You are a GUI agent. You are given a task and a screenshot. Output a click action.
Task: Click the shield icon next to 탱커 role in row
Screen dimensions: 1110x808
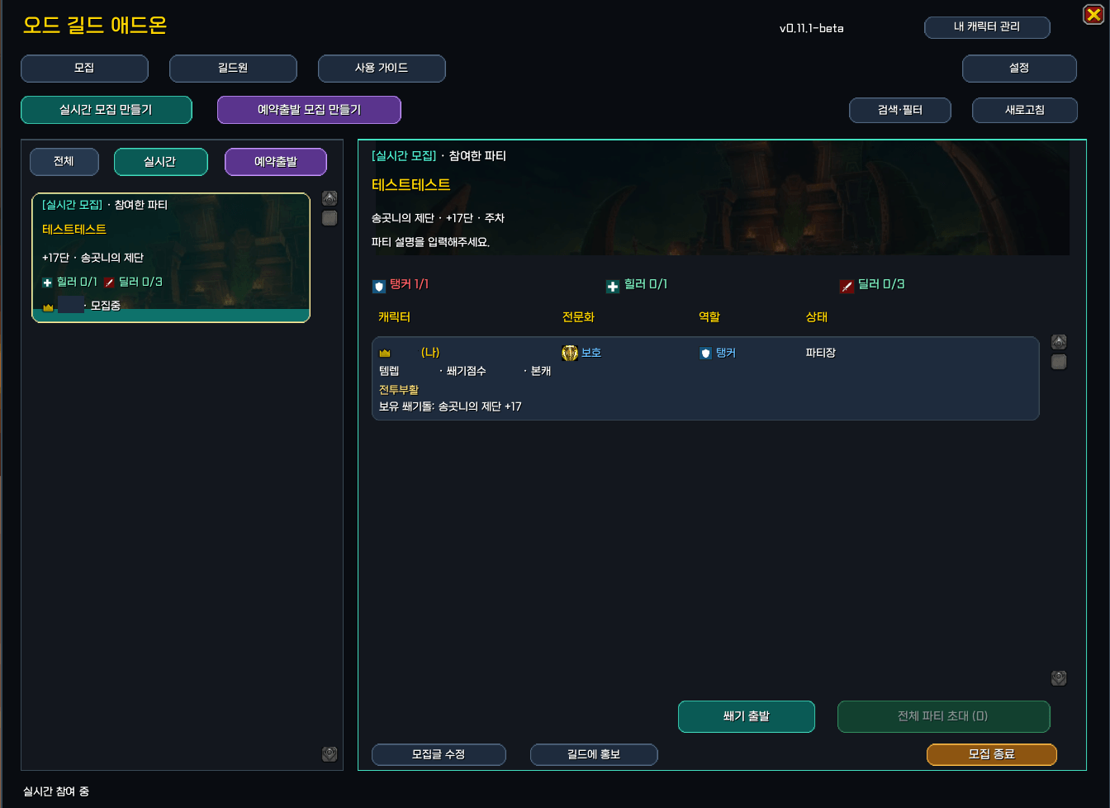coord(705,354)
